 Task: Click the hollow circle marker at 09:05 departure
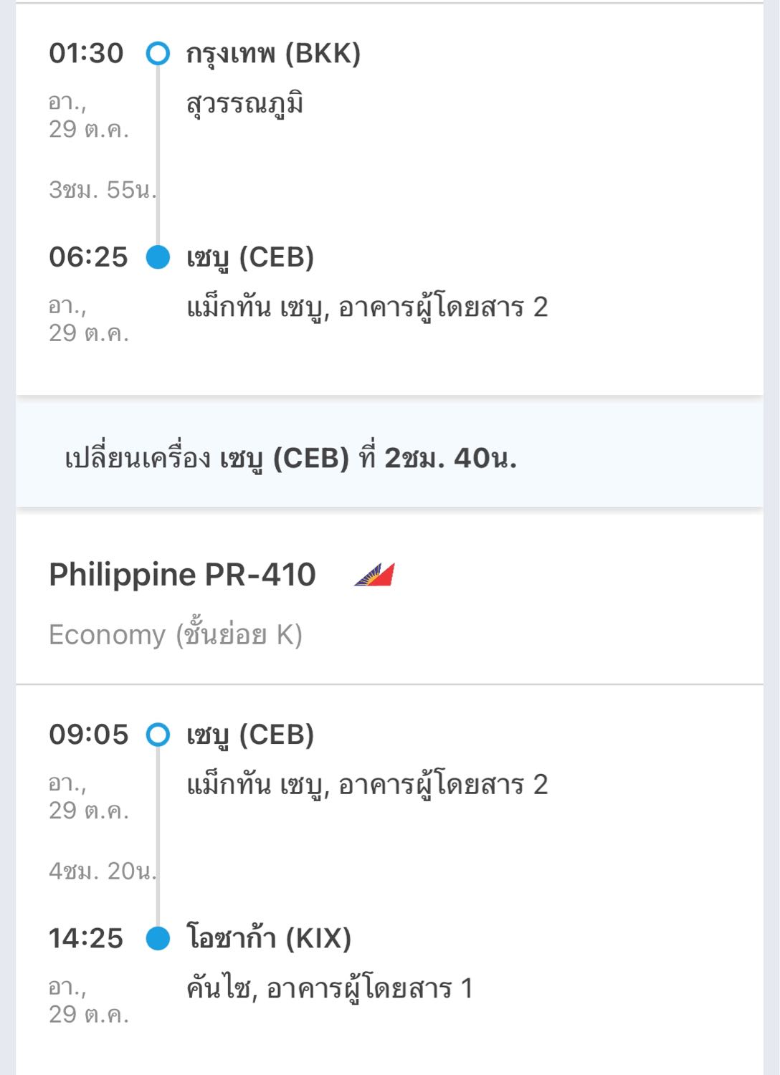158,735
